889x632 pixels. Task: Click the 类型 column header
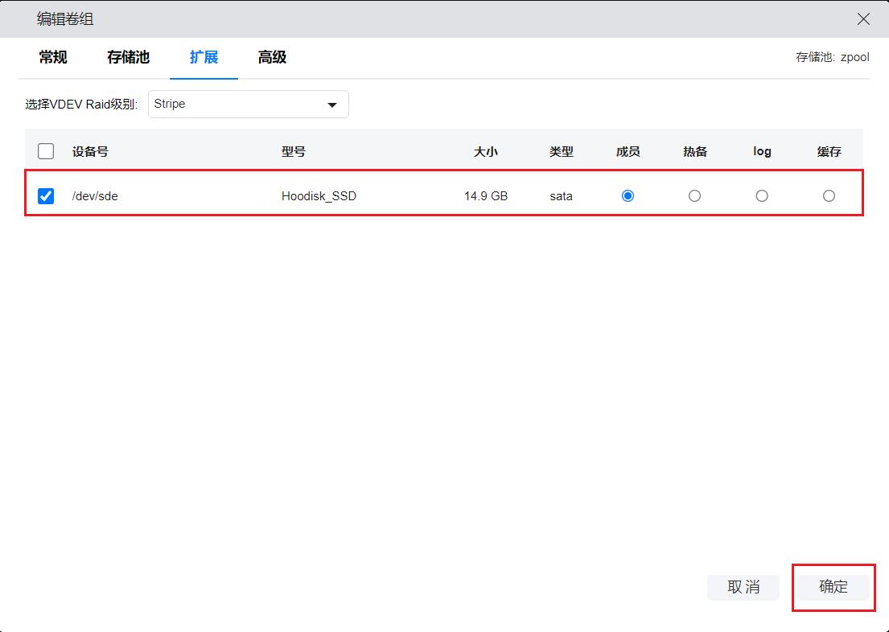click(561, 151)
